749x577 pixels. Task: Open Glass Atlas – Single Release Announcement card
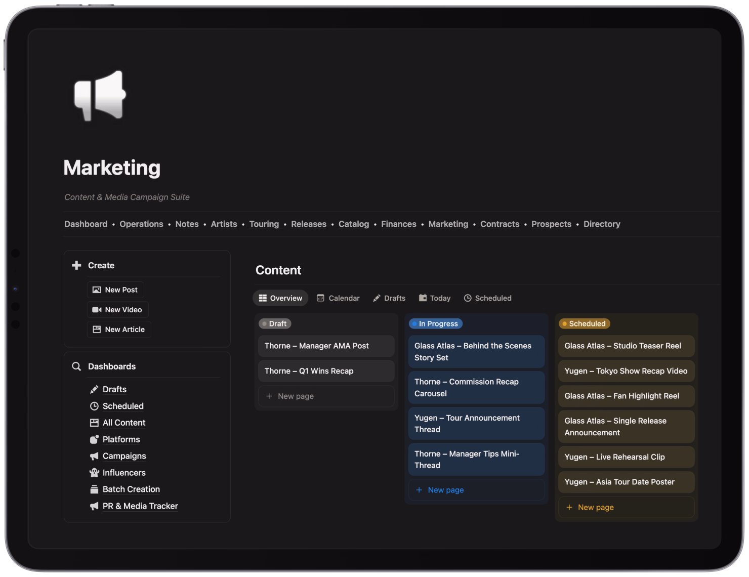[x=627, y=427]
